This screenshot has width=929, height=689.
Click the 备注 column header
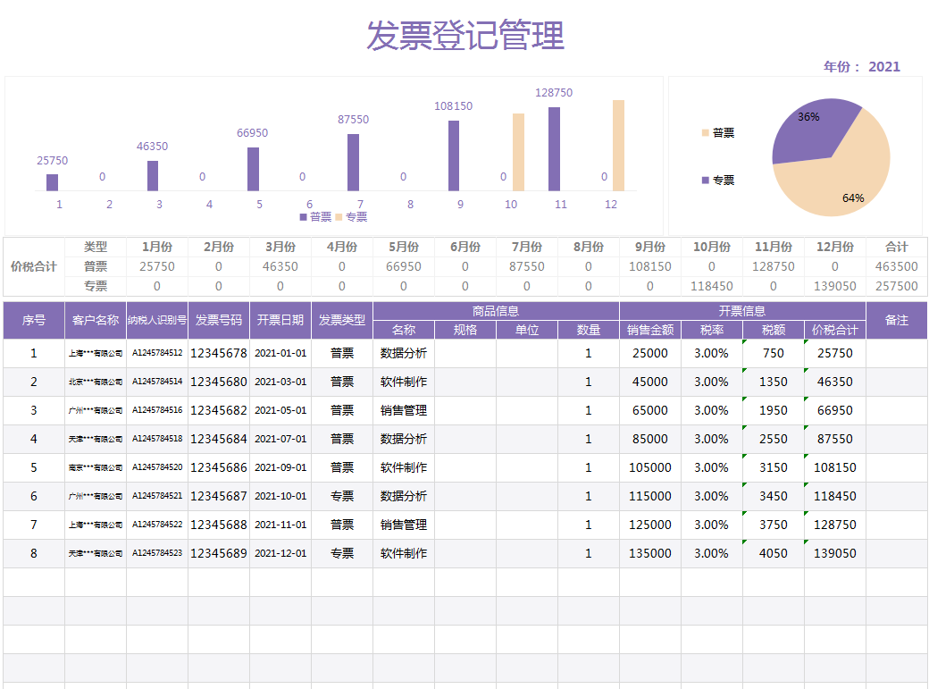click(x=898, y=318)
